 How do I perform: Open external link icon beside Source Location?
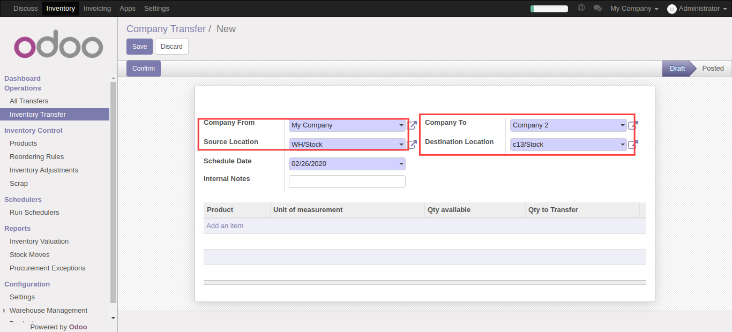click(412, 145)
